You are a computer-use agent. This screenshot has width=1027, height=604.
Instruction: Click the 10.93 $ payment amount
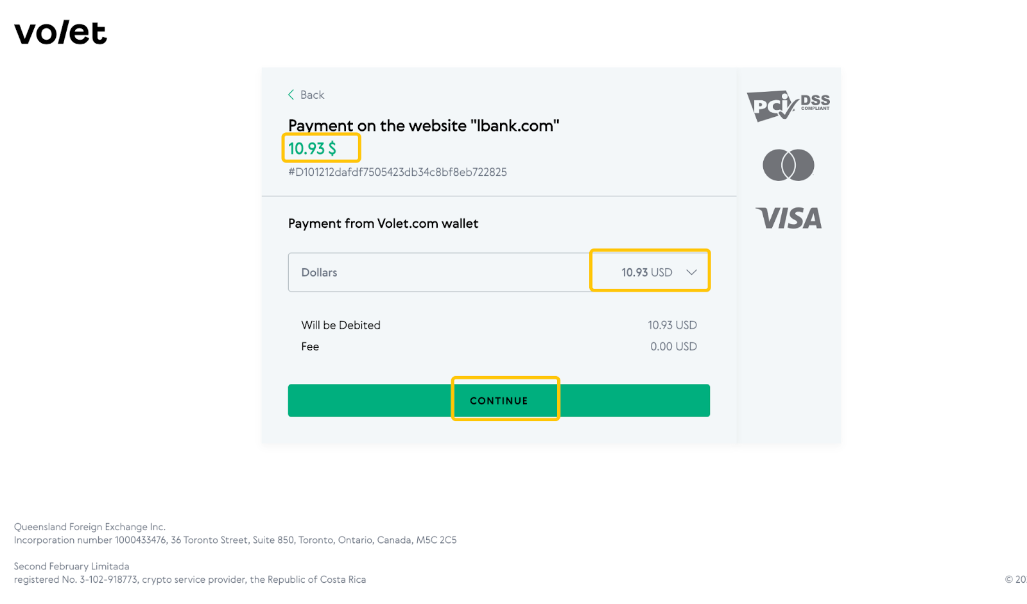(312, 148)
